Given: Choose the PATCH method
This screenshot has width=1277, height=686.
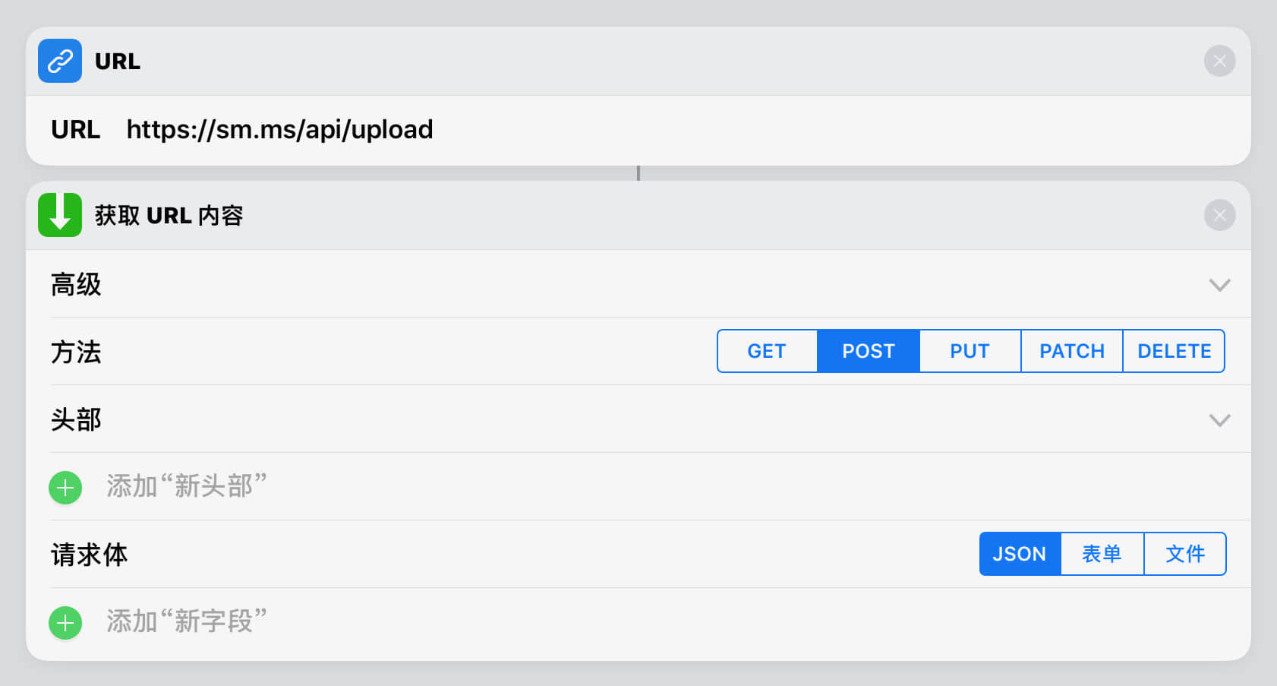Looking at the screenshot, I should coord(1071,351).
